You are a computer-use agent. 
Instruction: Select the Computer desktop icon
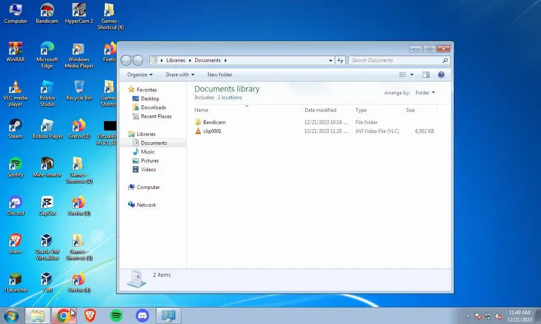(16, 13)
